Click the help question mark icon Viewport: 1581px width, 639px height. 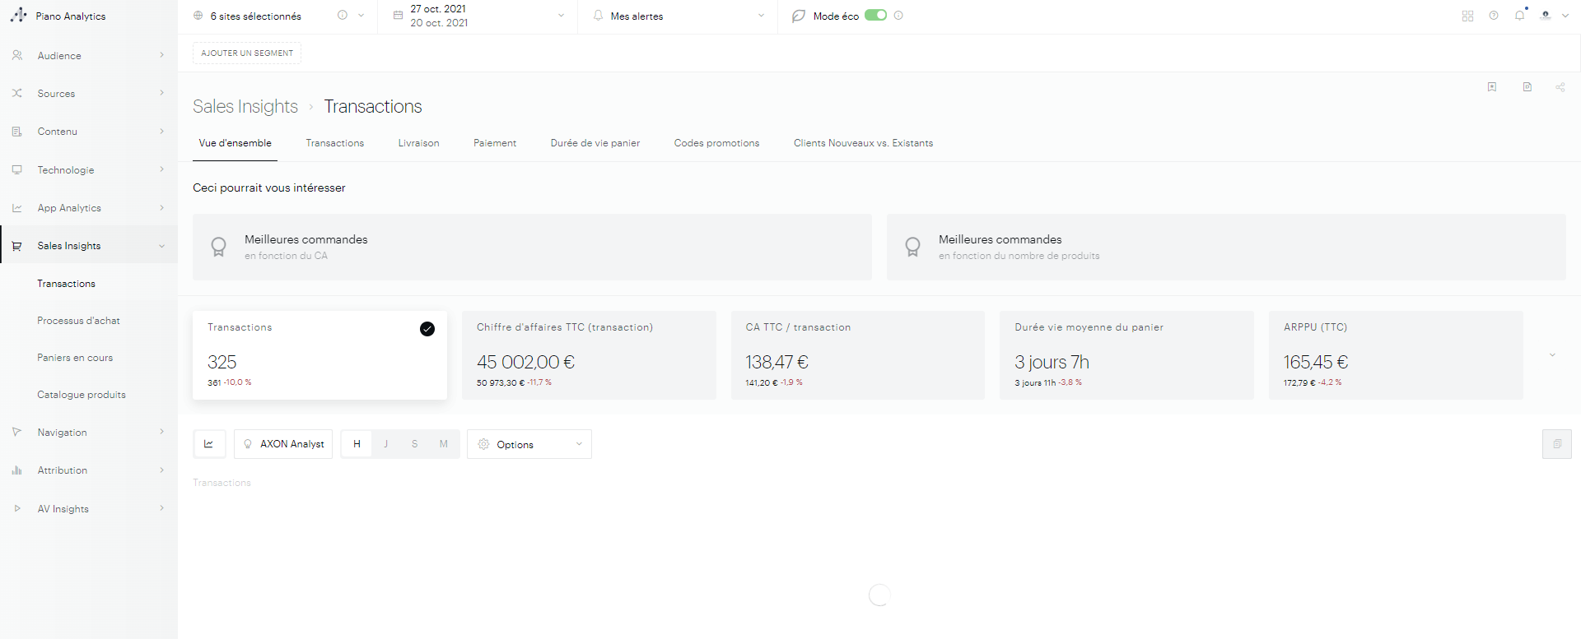tap(1494, 16)
